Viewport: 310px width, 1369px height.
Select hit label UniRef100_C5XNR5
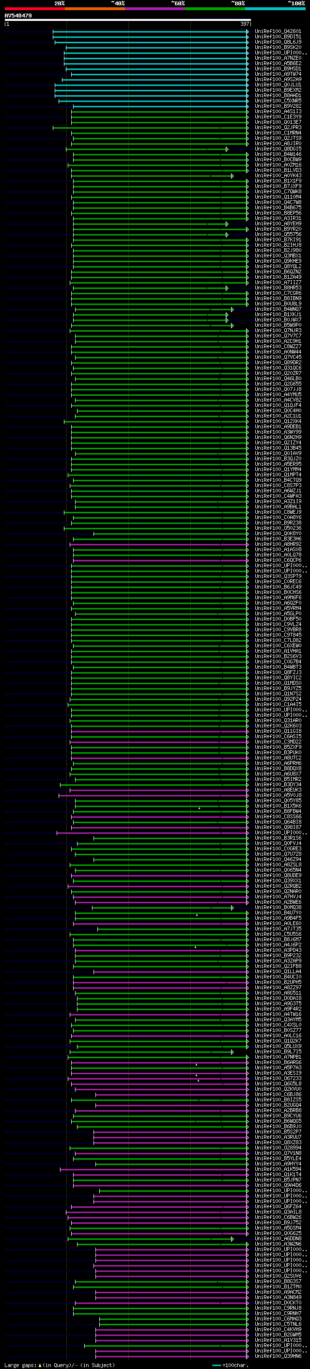(x=278, y=101)
